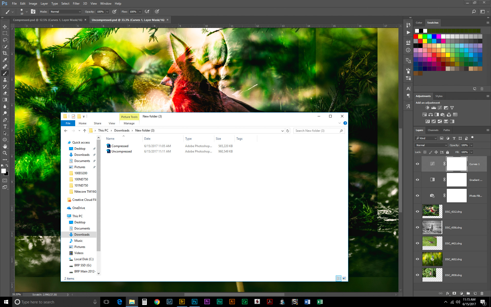This screenshot has height=307, width=491.
Task: Open the Flow dropdown arrow
Action: coord(140,12)
